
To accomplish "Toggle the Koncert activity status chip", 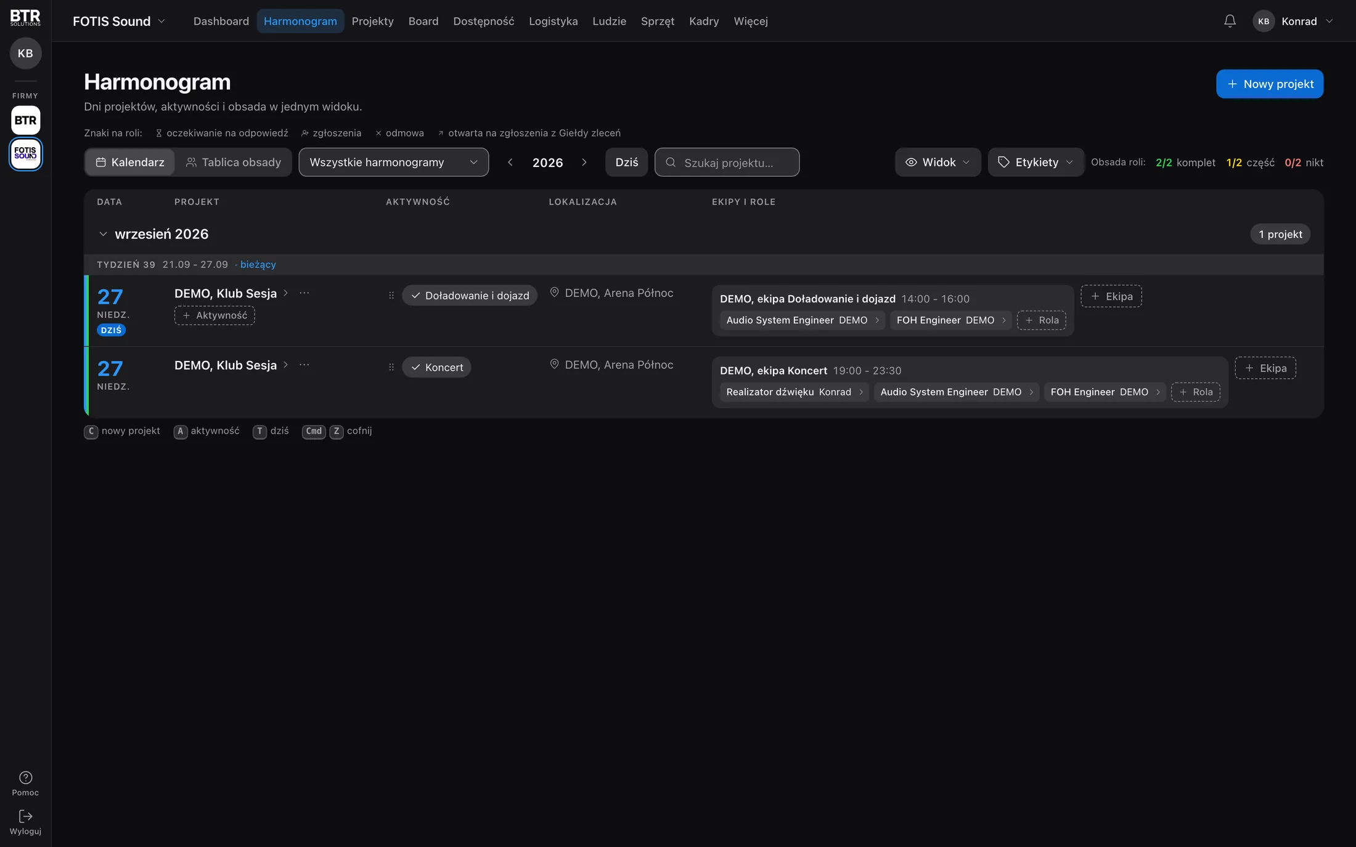I will tap(436, 367).
